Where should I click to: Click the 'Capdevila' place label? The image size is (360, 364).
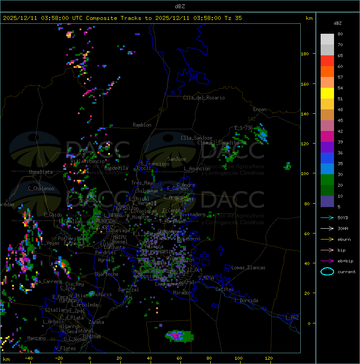point(116,168)
